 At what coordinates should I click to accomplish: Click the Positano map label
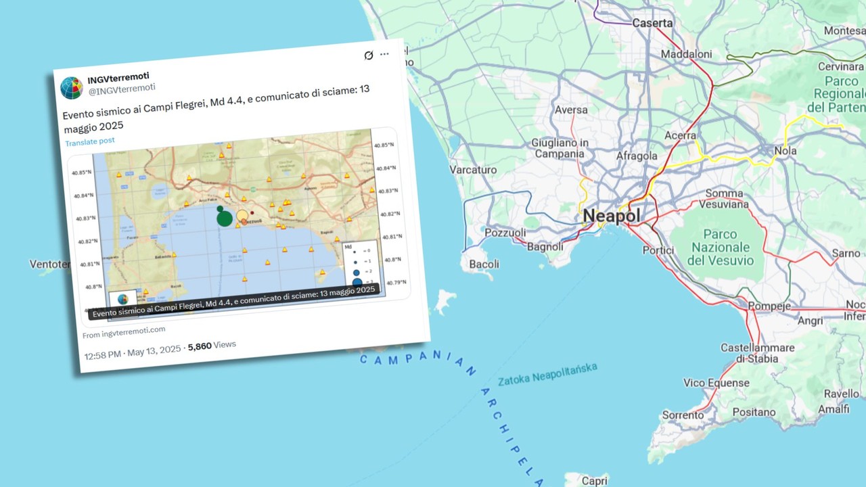[x=754, y=412]
